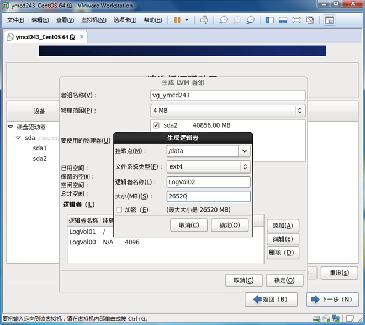Click VMware Workstation title bar app icon
365x325 pixels.
pos(6,6)
